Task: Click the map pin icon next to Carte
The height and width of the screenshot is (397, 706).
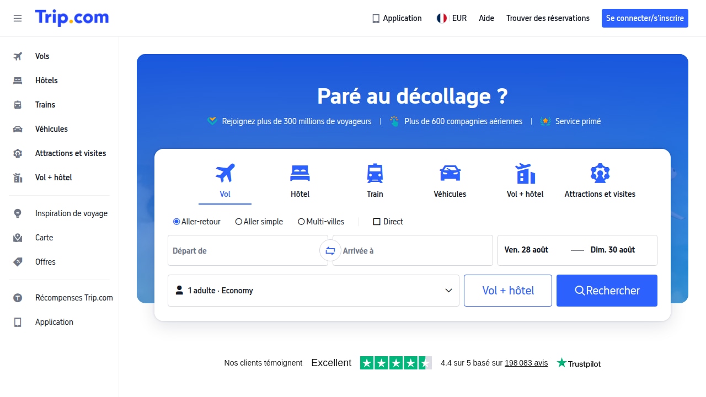Action: 18,238
